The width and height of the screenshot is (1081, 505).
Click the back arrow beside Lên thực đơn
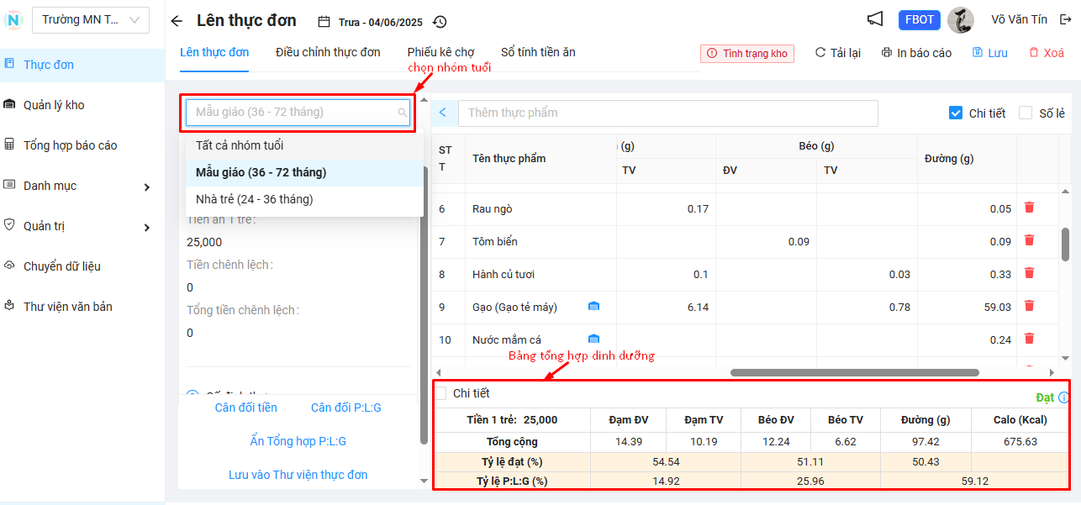pos(176,22)
